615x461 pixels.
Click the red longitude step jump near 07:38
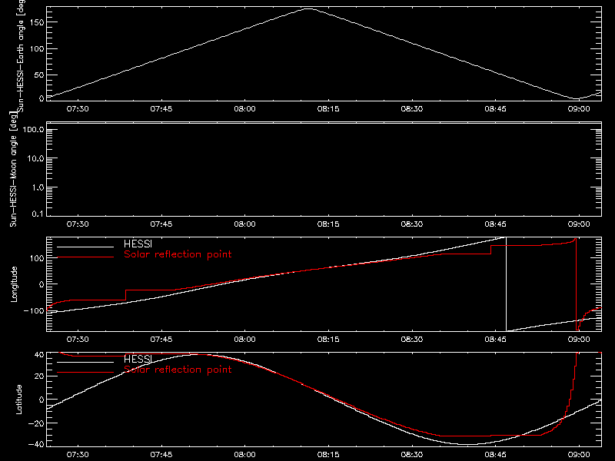click(125, 295)
